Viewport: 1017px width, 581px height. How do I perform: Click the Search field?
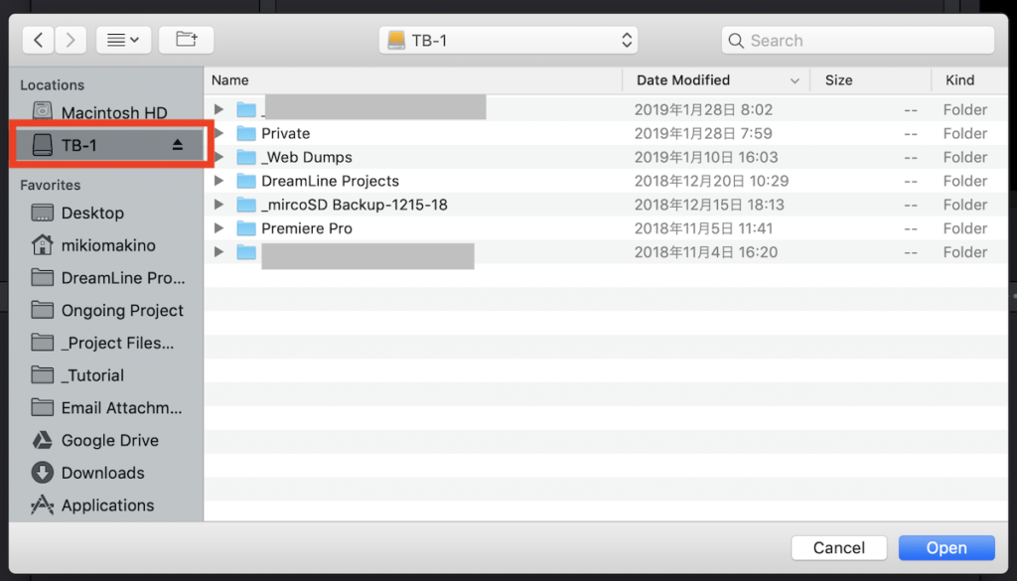(857, 40)
